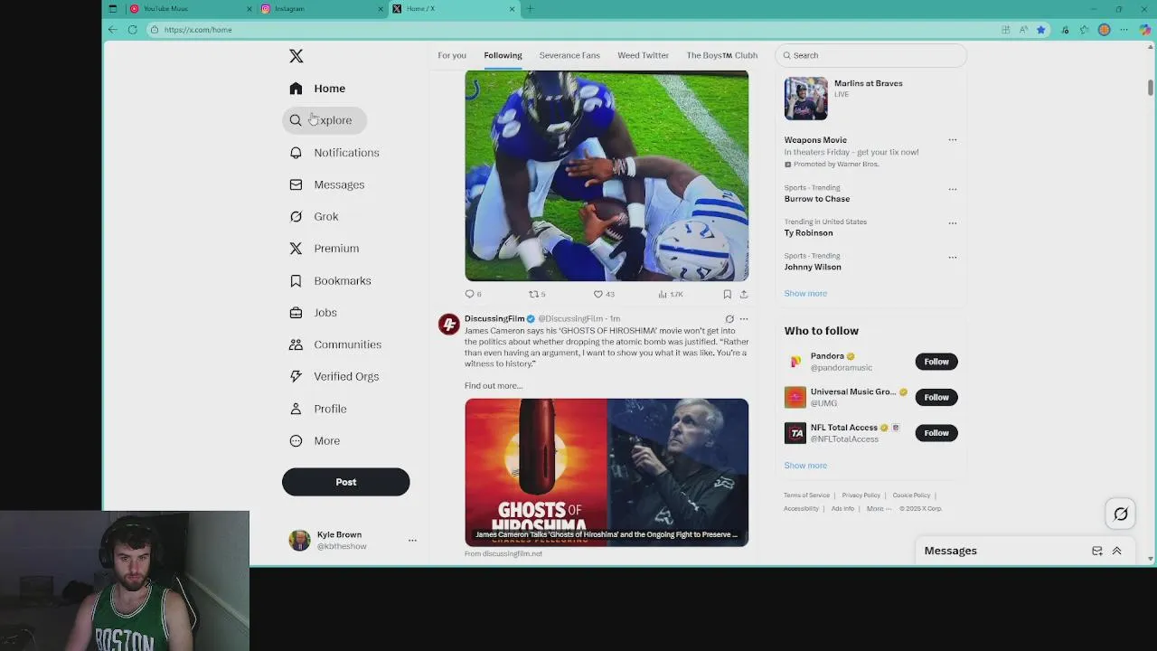Open more options for Weapons Movie trend
The height and width of the screenshot is (651, 1157).
point(952,140)
